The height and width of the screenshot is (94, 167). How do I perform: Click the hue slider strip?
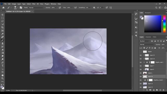click(164, 24)
